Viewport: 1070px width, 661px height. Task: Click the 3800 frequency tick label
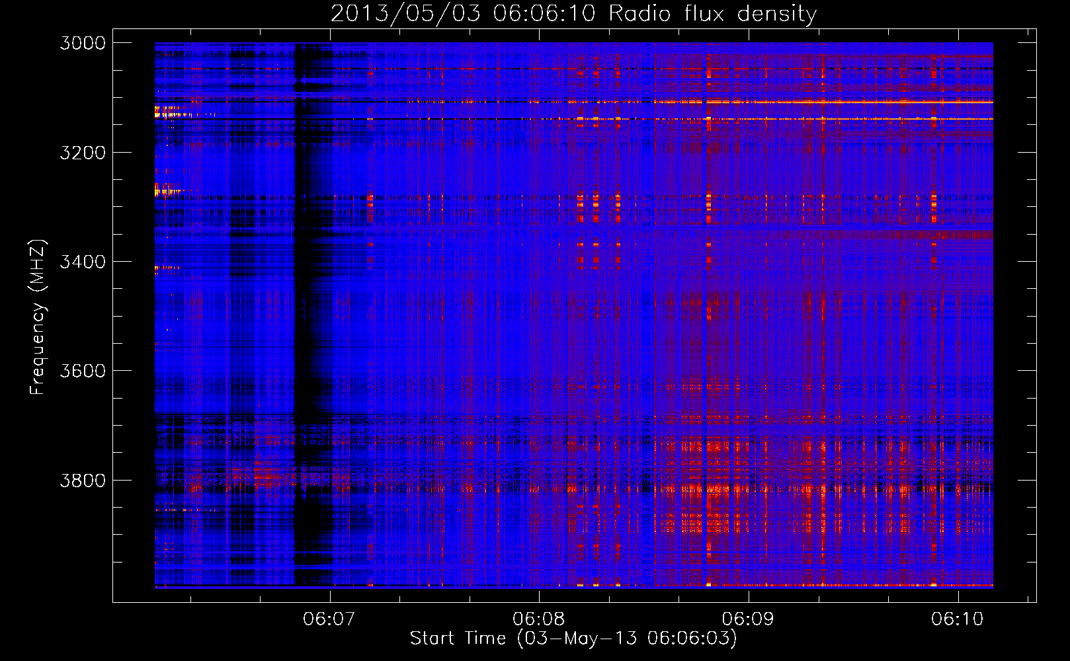(83, 480)
